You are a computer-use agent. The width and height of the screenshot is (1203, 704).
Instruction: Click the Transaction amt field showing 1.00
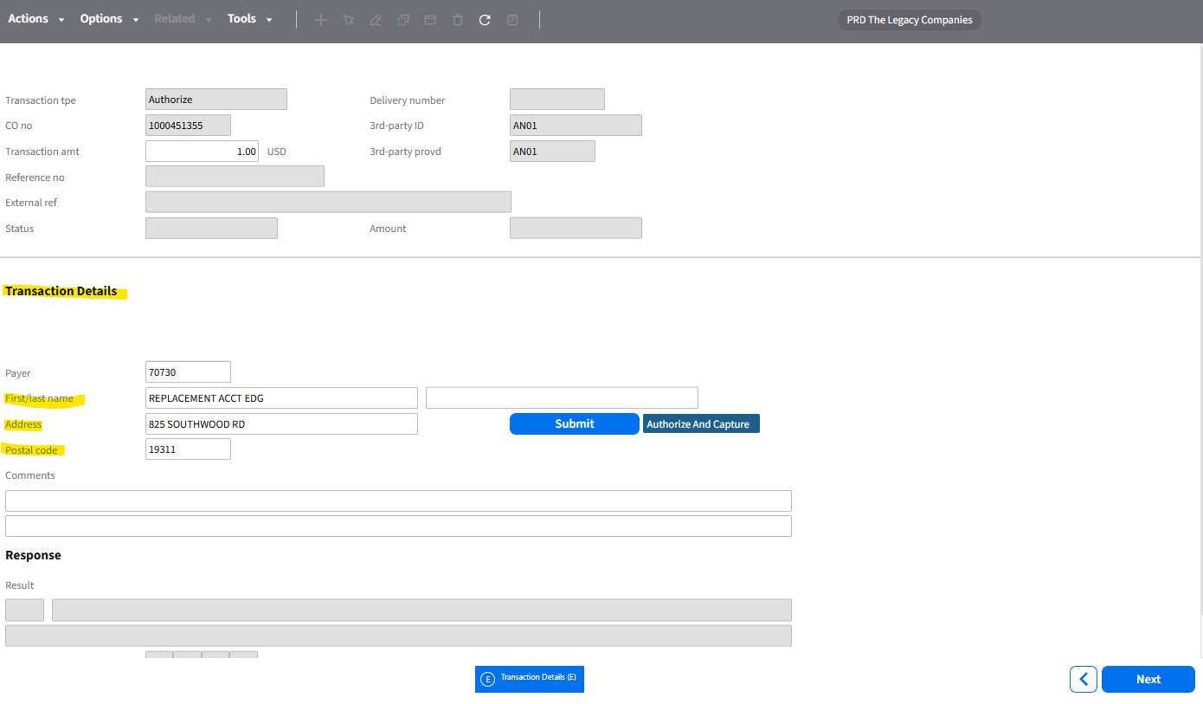(202, 152)
